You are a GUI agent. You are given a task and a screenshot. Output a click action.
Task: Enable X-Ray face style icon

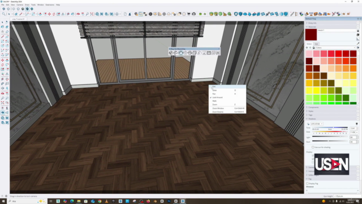[x=4, y=9]
